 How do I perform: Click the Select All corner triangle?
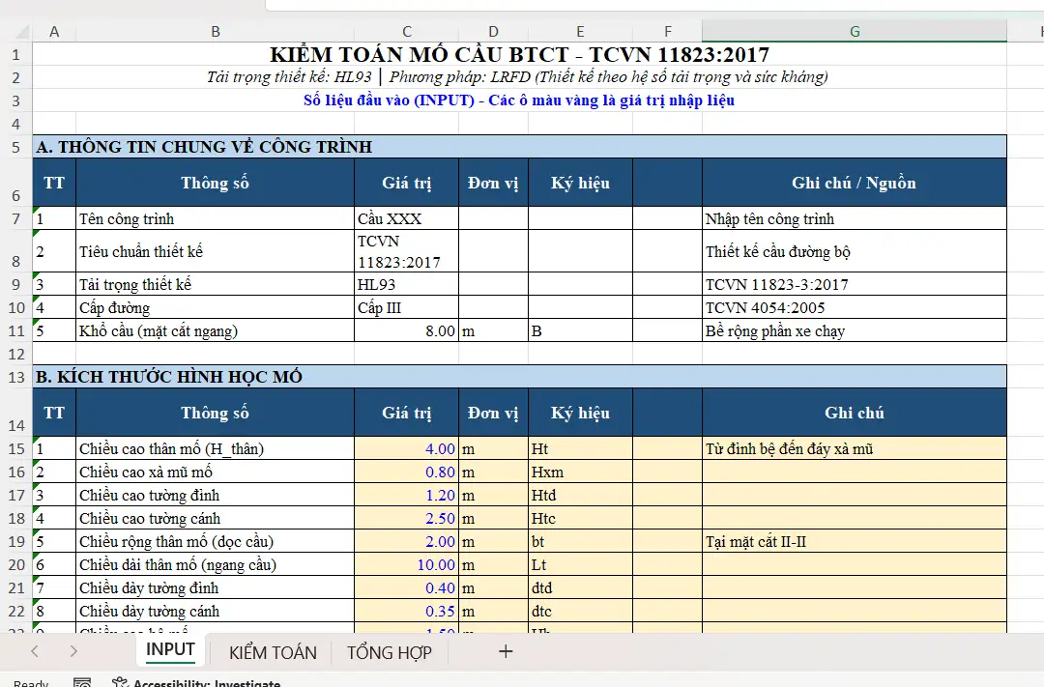16,32
